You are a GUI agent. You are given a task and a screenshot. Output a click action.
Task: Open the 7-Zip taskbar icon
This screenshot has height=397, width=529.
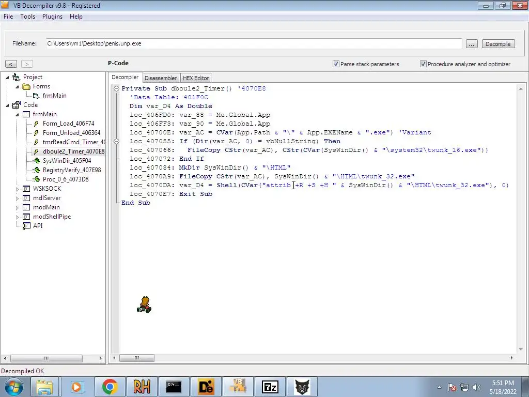(x=270, y=387)
